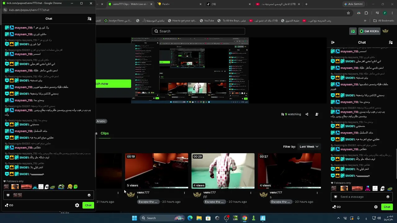Focus the Send a message input on main page
The height and width of the screenshot is (223, 397).
[x=361, y=197]
